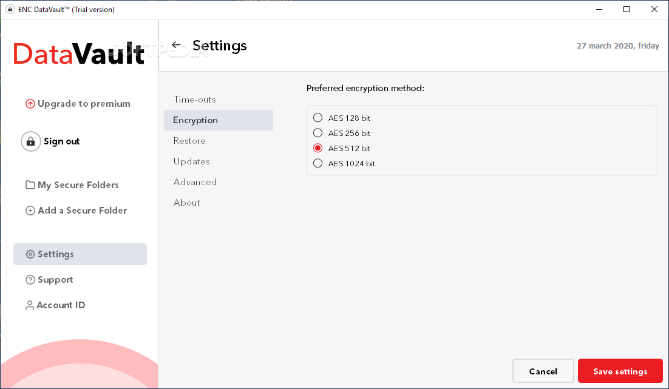The width and height of the screenshot is (669, 389).
Task: Click the Cancel button
Action: [x=543, y=371]
